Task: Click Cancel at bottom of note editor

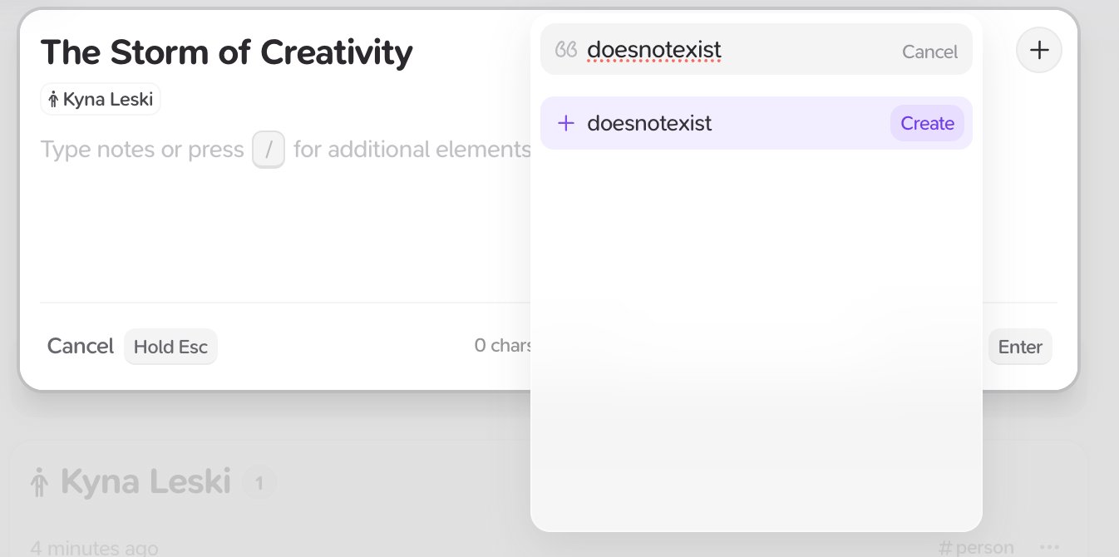Action: 80,346
